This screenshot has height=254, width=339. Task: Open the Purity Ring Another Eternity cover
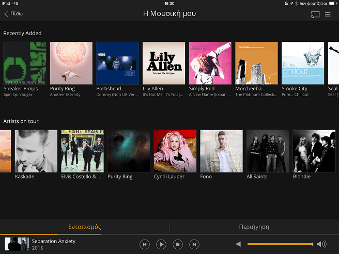tap(71, 63)
